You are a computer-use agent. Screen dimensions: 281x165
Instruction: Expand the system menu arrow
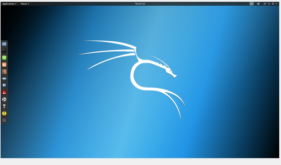[276, 4]
